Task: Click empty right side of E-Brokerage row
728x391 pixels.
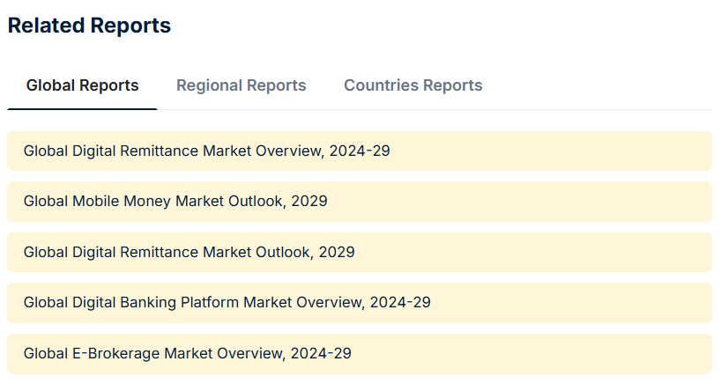Action: (x=573, y=353)
